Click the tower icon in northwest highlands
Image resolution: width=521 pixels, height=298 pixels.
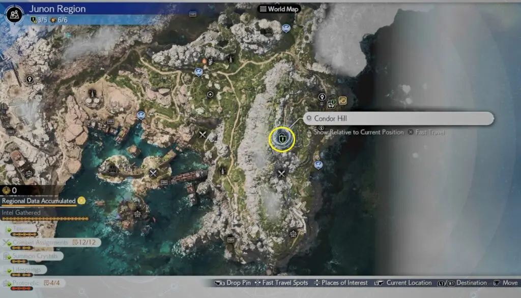pos(92,93)
